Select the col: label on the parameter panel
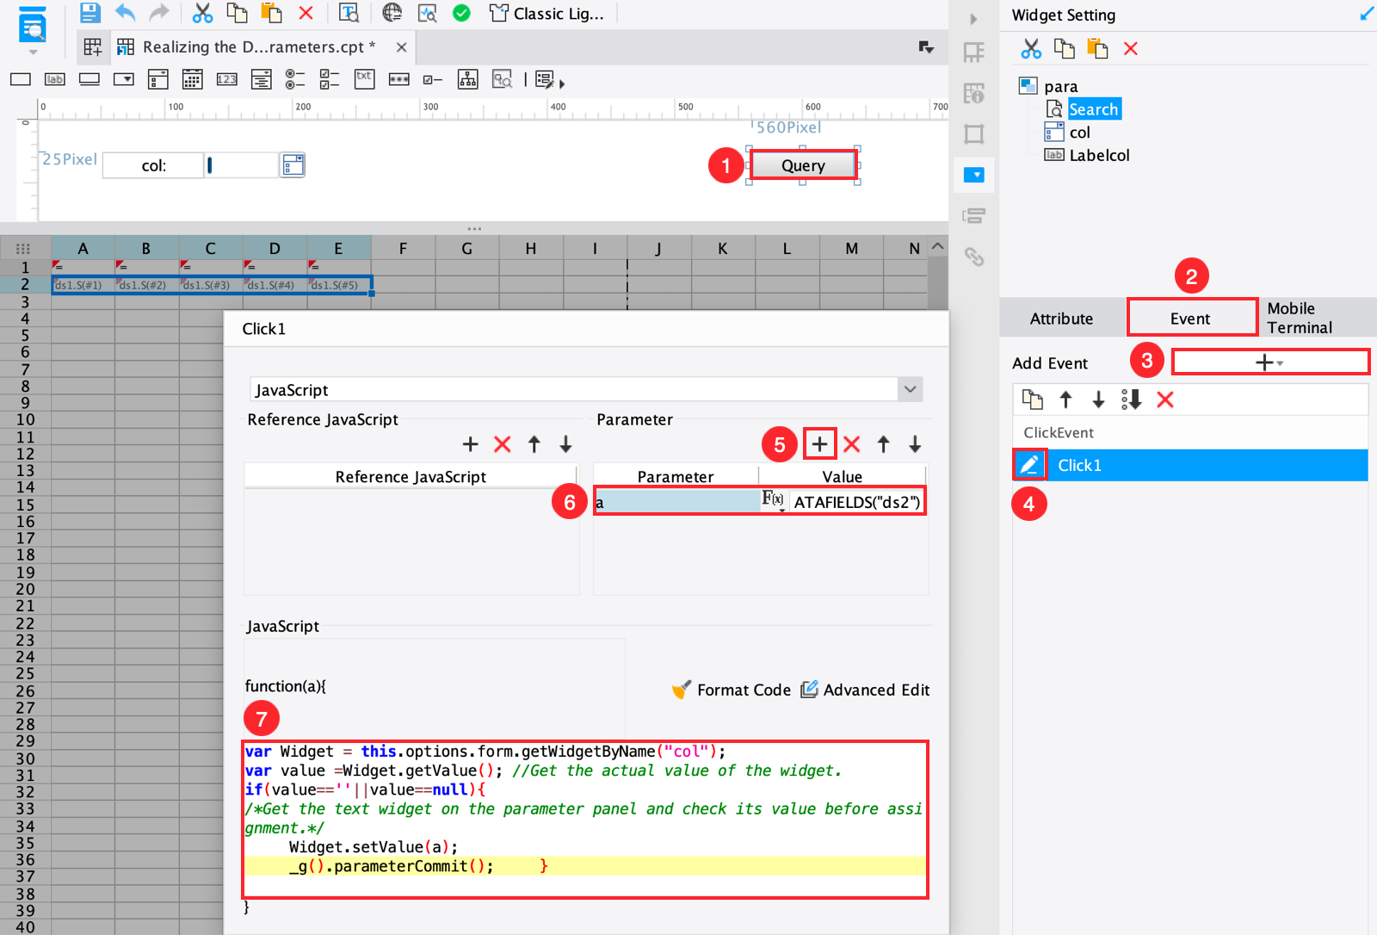 click(153, 165)
